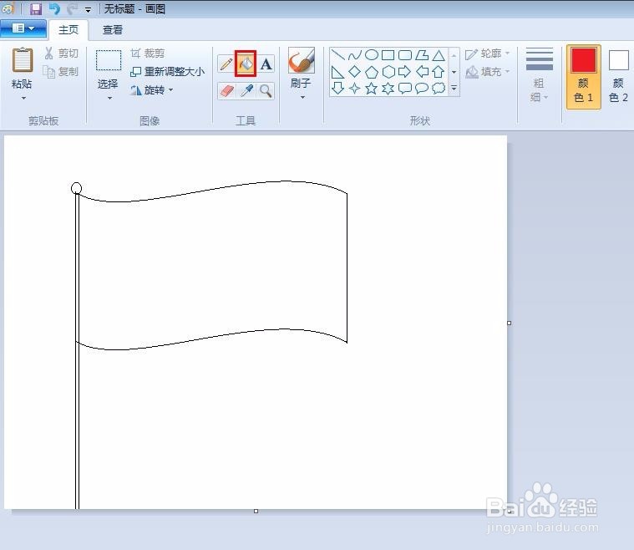Click the Save icon in quick access toolbar
634x550 pixels.
point(36,8)
